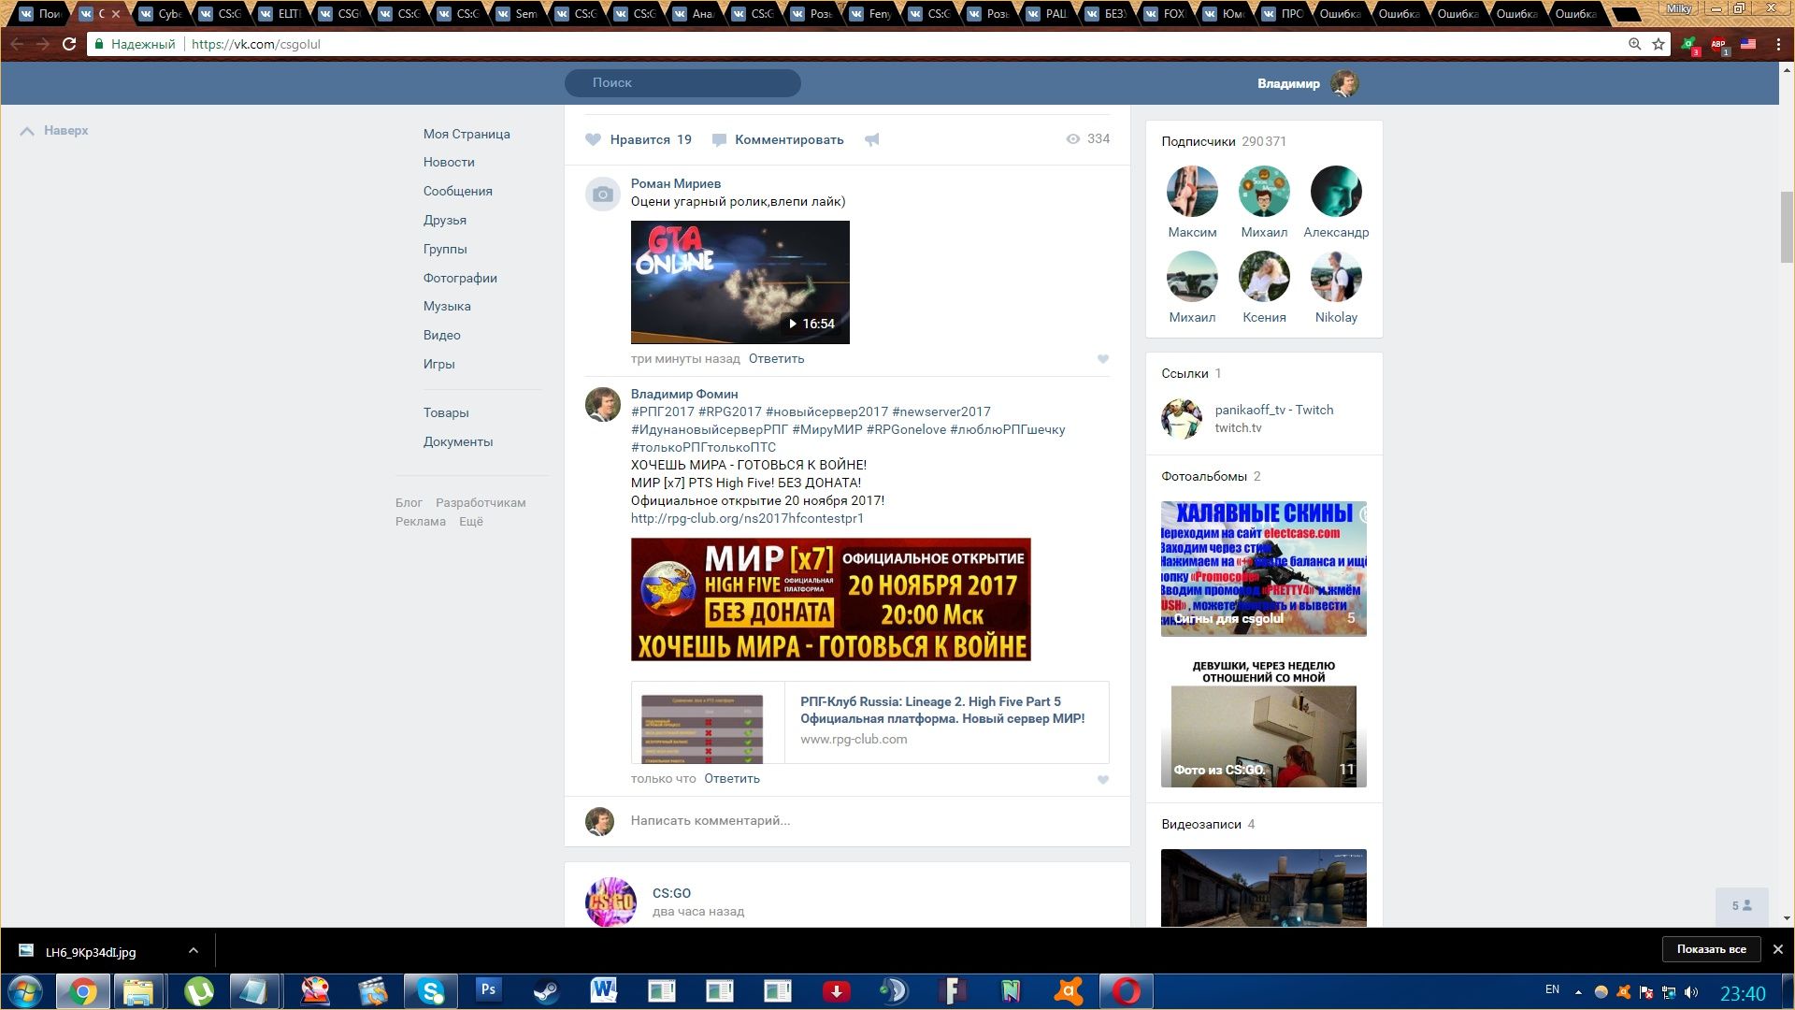The image size is (1795, 1010).
Task: Open subscriber Ксения's avatar
Action: pos(1264,277)
